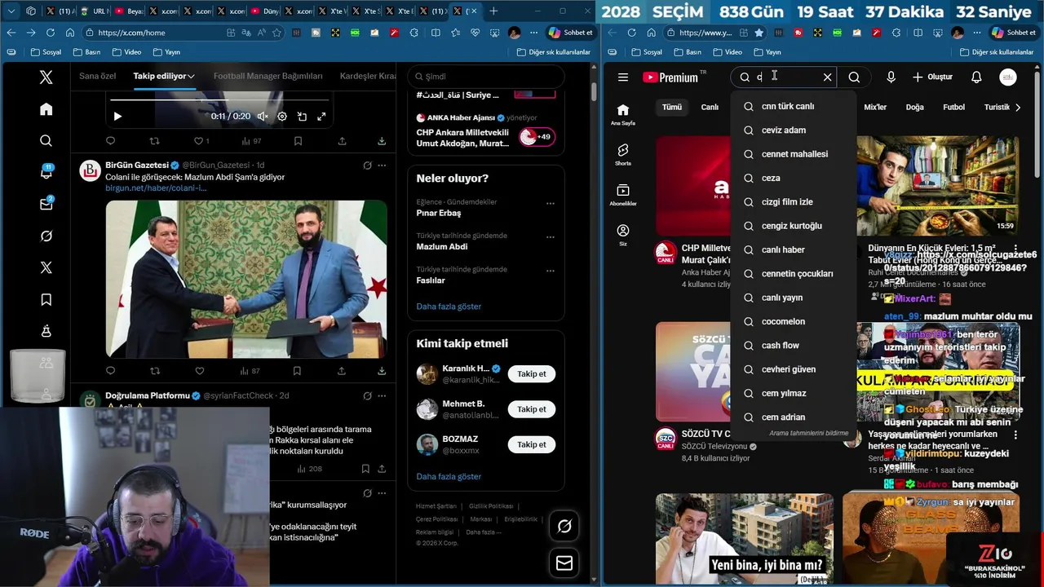Viewport: 1044px width, 587px height.
Task: Click YouTube search magnifier button
Action: 854,77
